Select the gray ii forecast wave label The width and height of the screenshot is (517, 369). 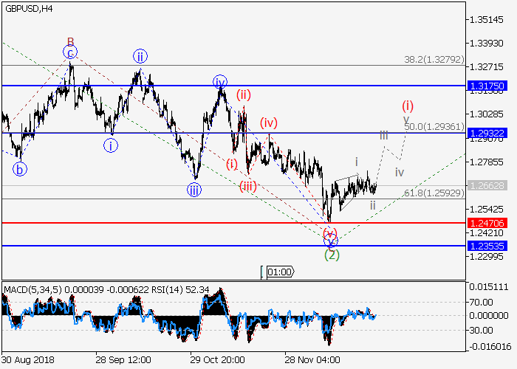[372, 206]
